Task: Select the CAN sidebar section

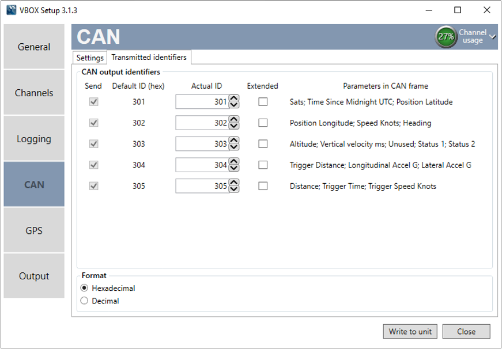Action: coord(34,184)
